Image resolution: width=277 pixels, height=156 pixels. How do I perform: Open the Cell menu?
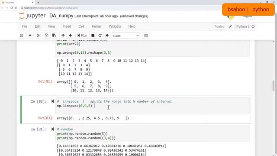pos(81,26)
